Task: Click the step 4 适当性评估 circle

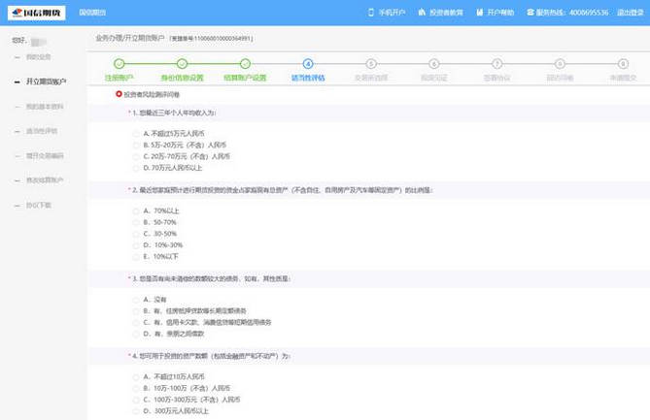Action: 308,64
